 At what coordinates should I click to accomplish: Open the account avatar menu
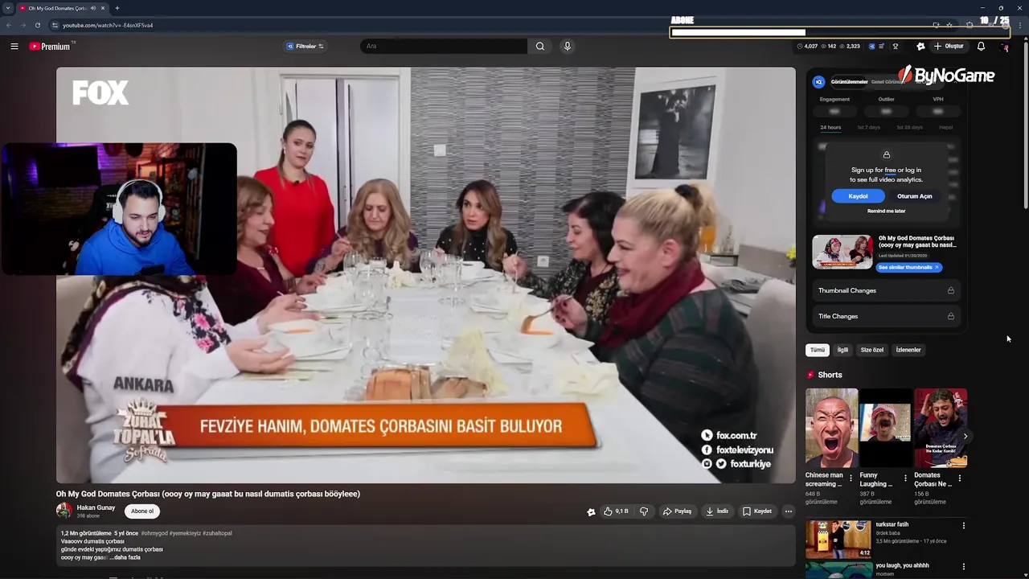1004,47
